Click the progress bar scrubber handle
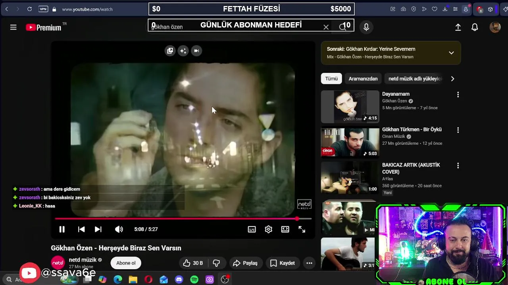This screenshot has height=285, width=508. [x=297, y=218]
